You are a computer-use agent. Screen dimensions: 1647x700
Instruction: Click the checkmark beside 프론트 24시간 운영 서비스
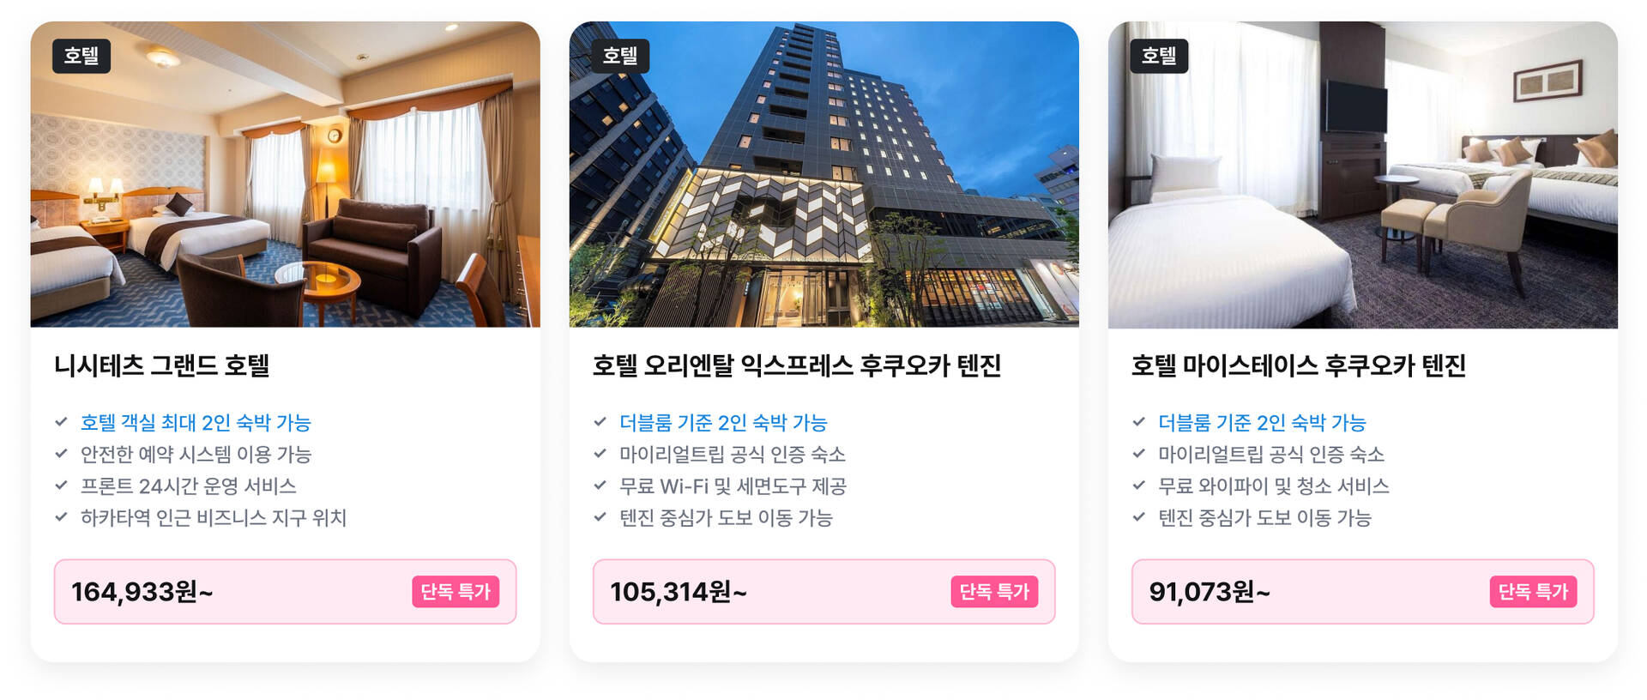tap(61, 486)
